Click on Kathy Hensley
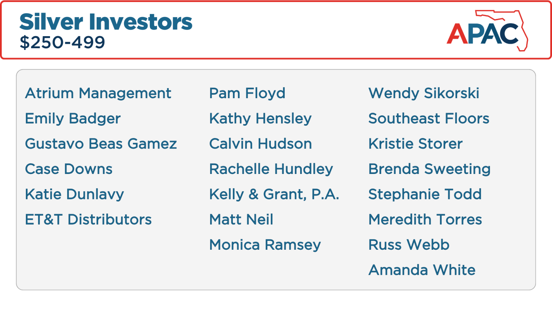552x310 pixels. point(260,118)
